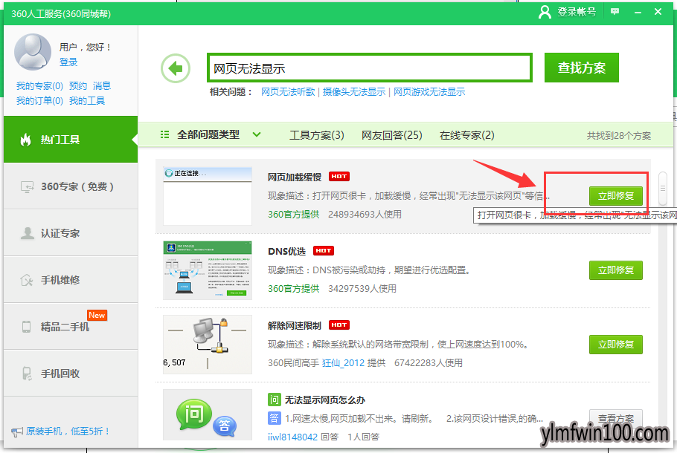Click the text 共找到28个方案
The height and width of the screenshot is (453, 677).
coord(619,136)
